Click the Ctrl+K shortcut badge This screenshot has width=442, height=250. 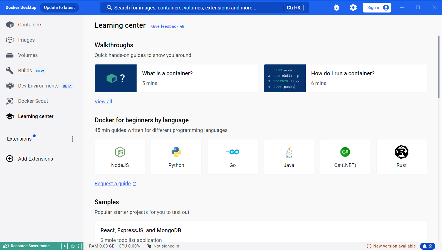click(293, 7)
